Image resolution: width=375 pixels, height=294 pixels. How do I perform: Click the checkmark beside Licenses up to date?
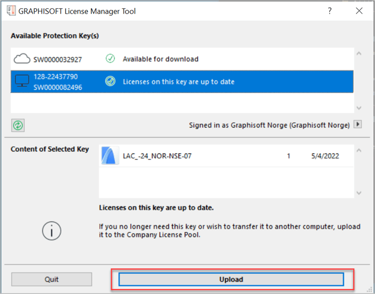(110, 82)
